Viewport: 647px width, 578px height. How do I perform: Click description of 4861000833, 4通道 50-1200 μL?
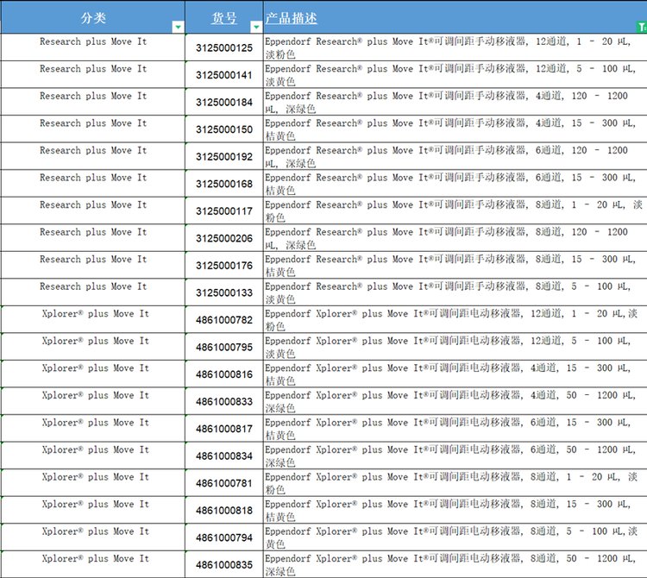point(455,402)
